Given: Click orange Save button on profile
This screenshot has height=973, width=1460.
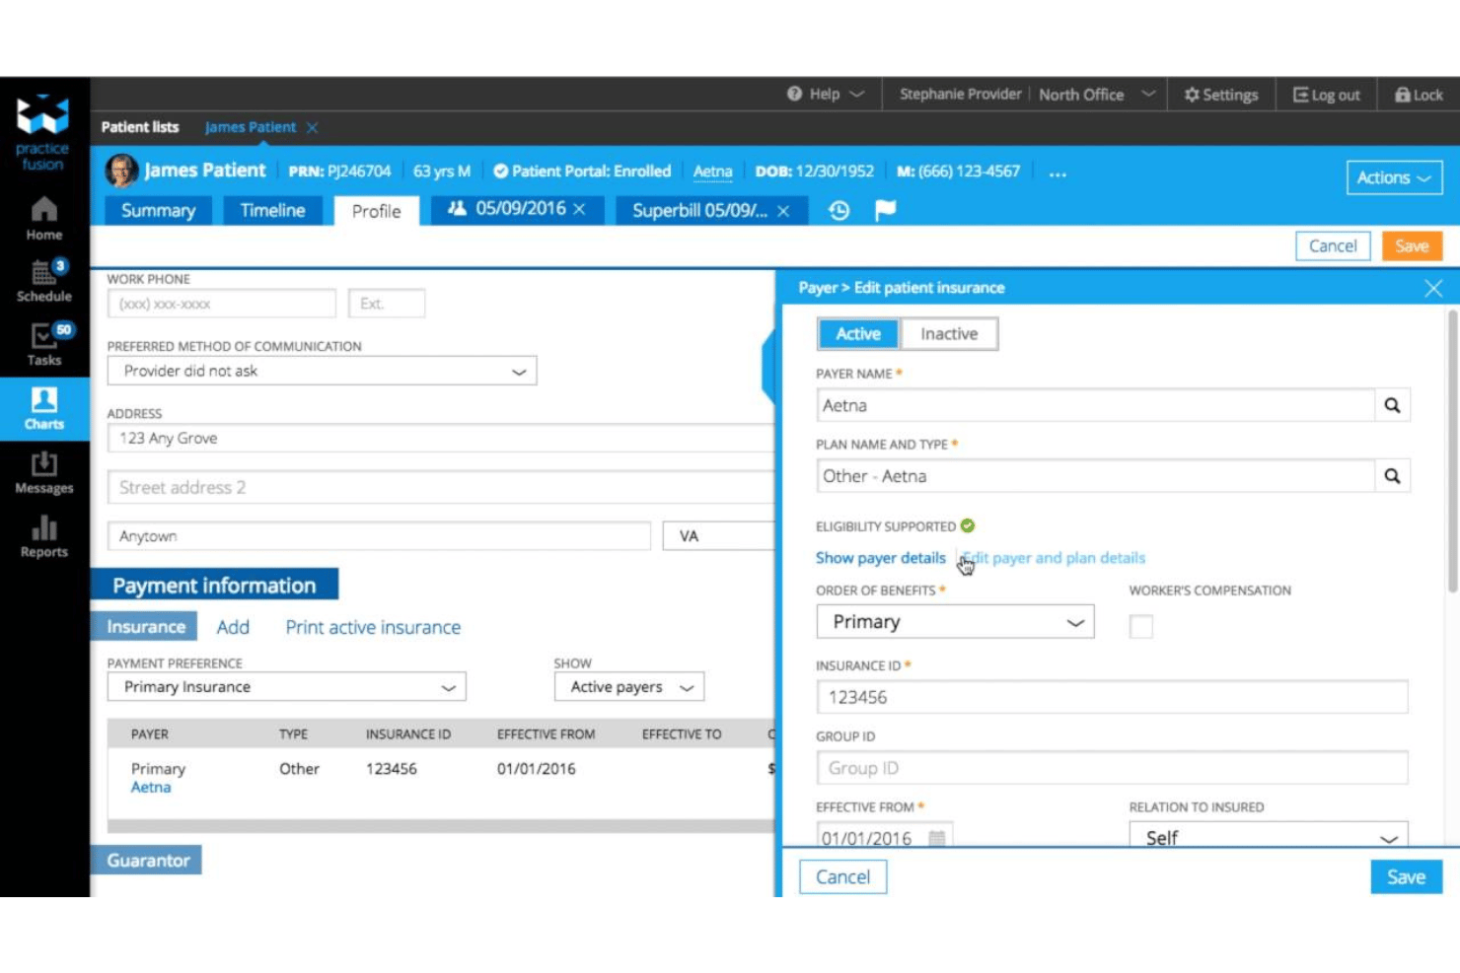Looking at the screenshot, I should pos(1412,246).
